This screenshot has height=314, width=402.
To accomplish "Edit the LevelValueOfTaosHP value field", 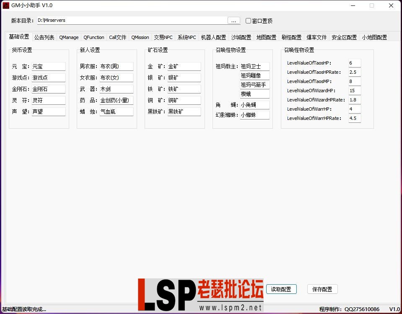I will (x=354, y=62).
